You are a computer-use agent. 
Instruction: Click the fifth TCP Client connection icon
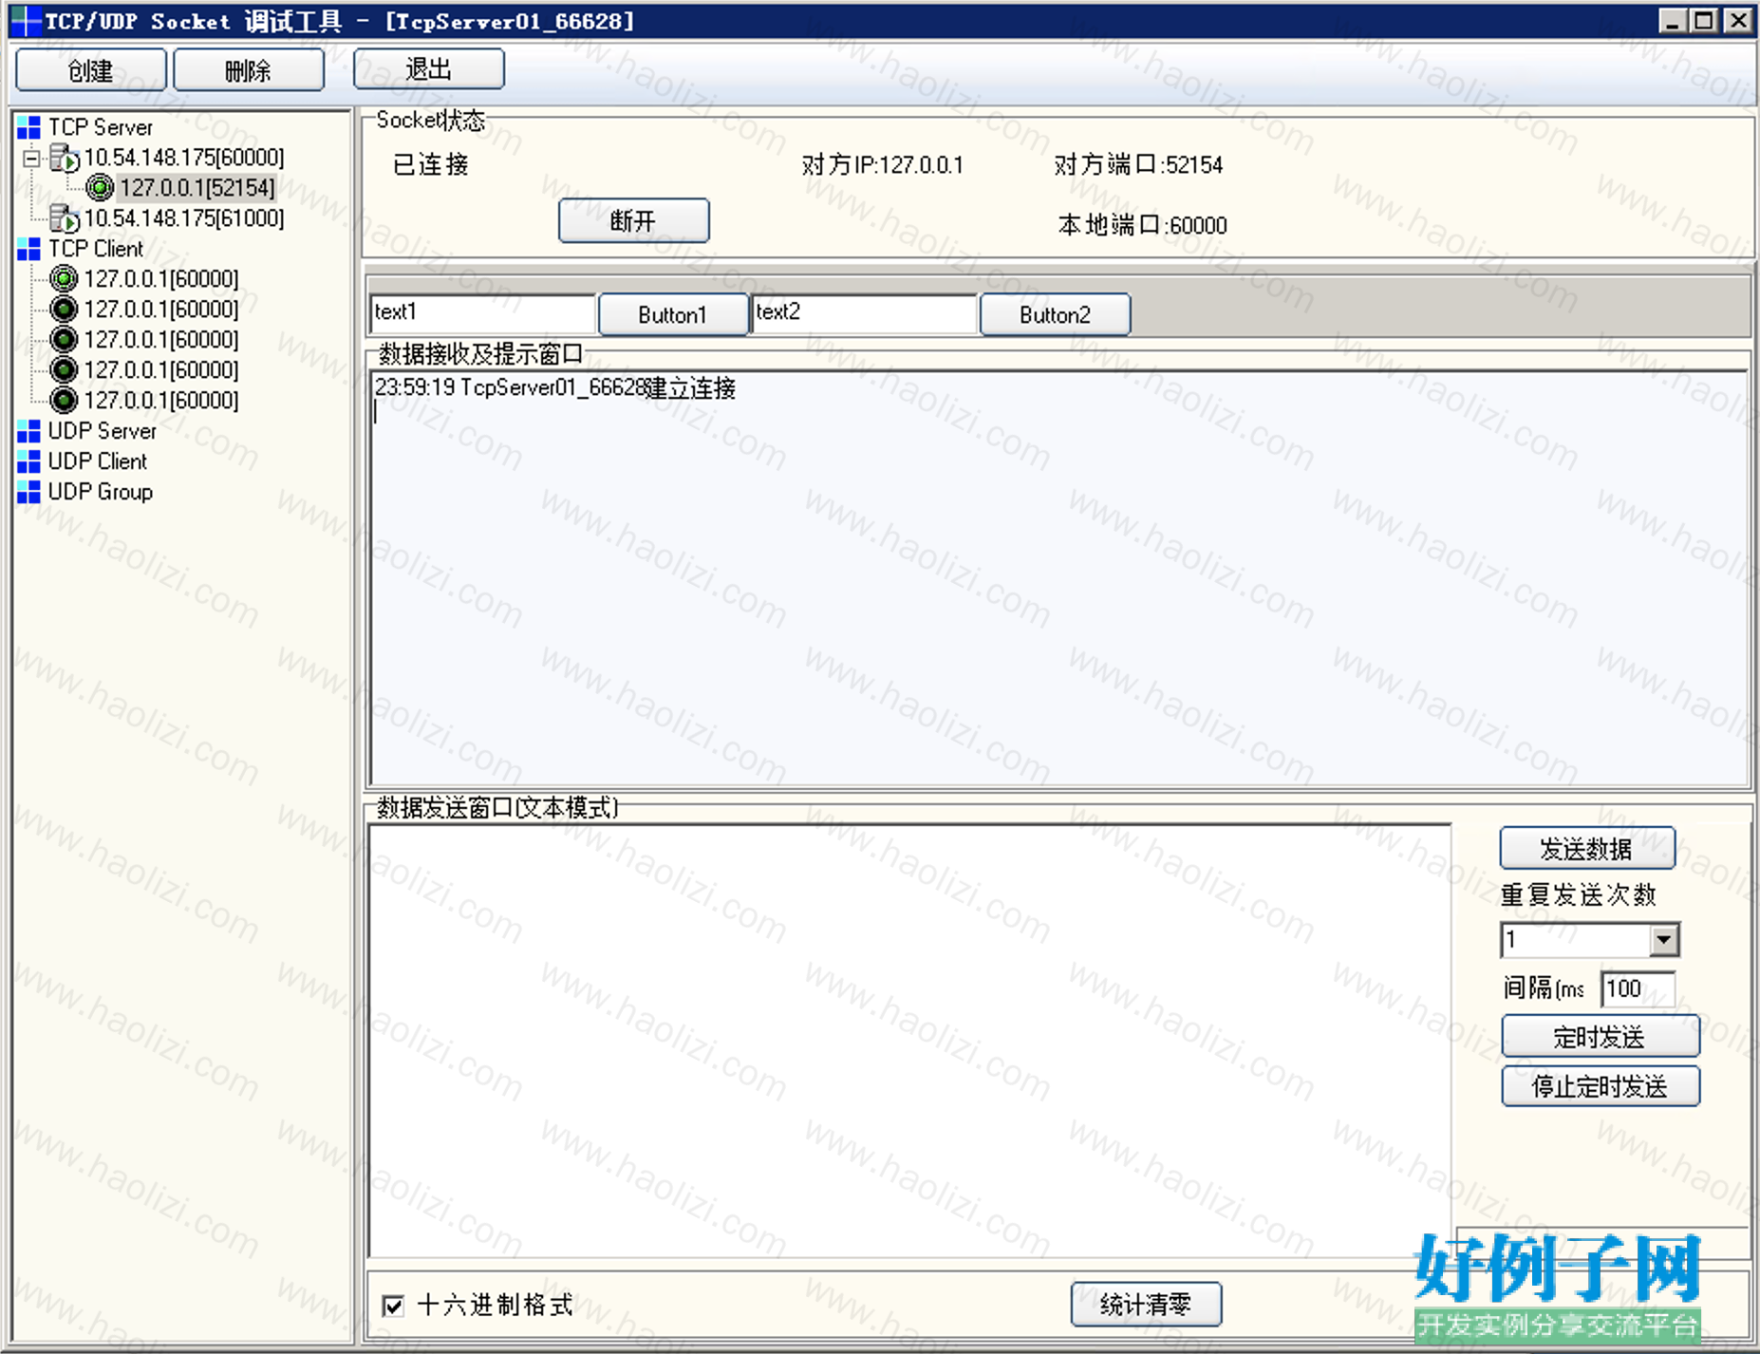pos(64,401)
